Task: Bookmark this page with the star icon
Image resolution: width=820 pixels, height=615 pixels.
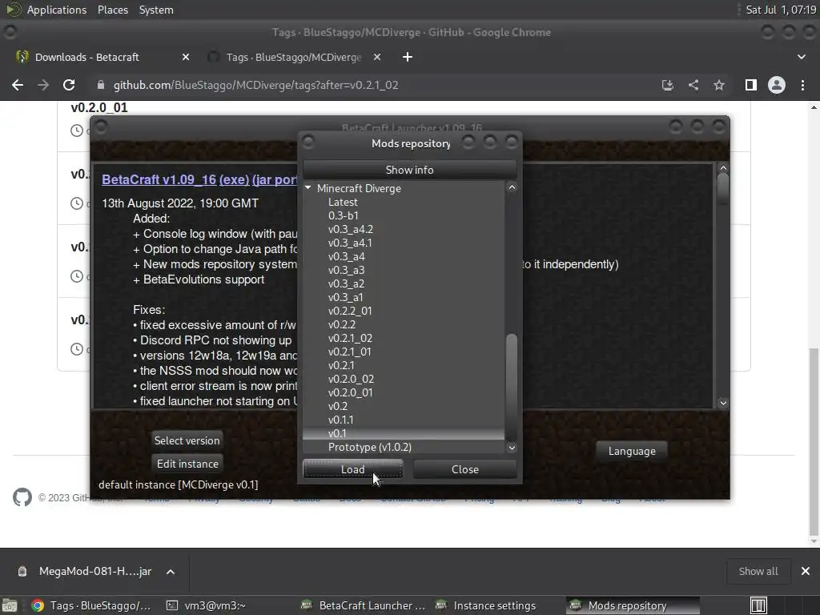Action: (719, 85)
